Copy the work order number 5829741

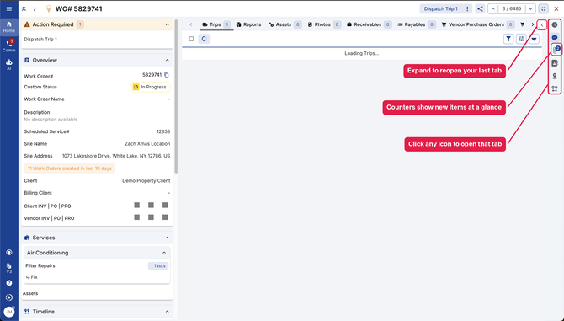(166, 75)
